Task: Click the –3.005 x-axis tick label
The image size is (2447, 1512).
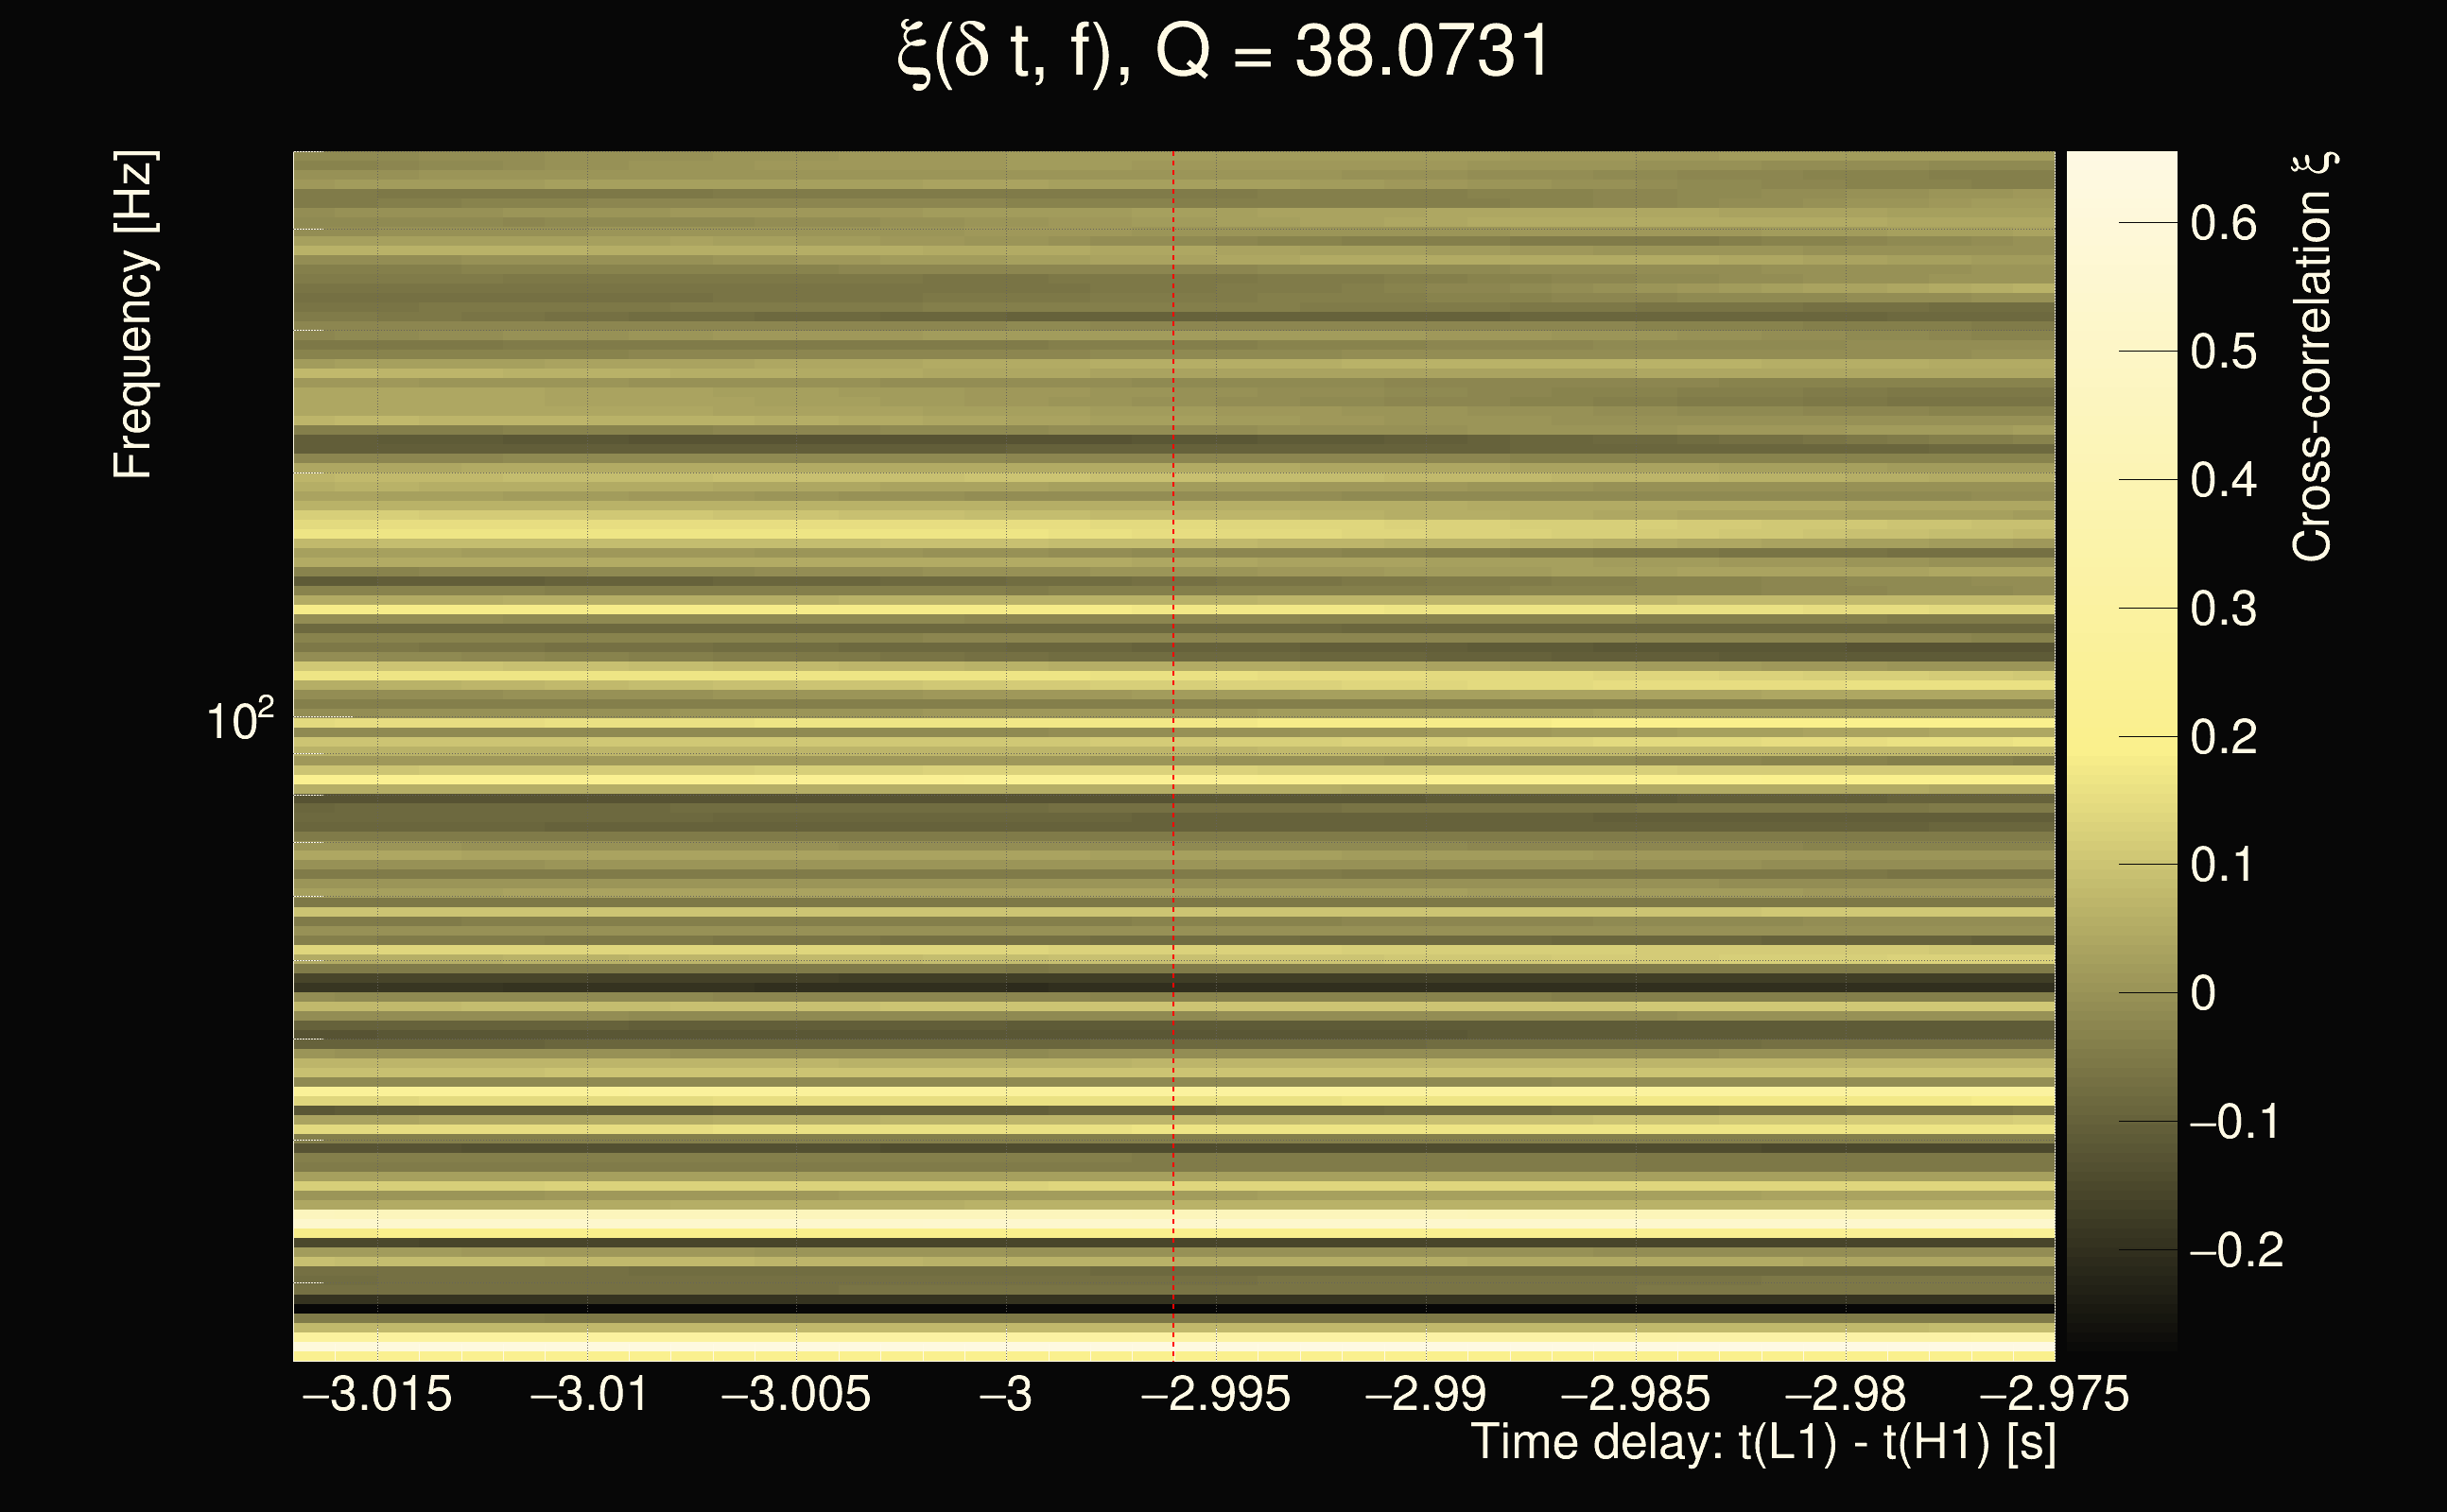Action: pos(796,1394)
